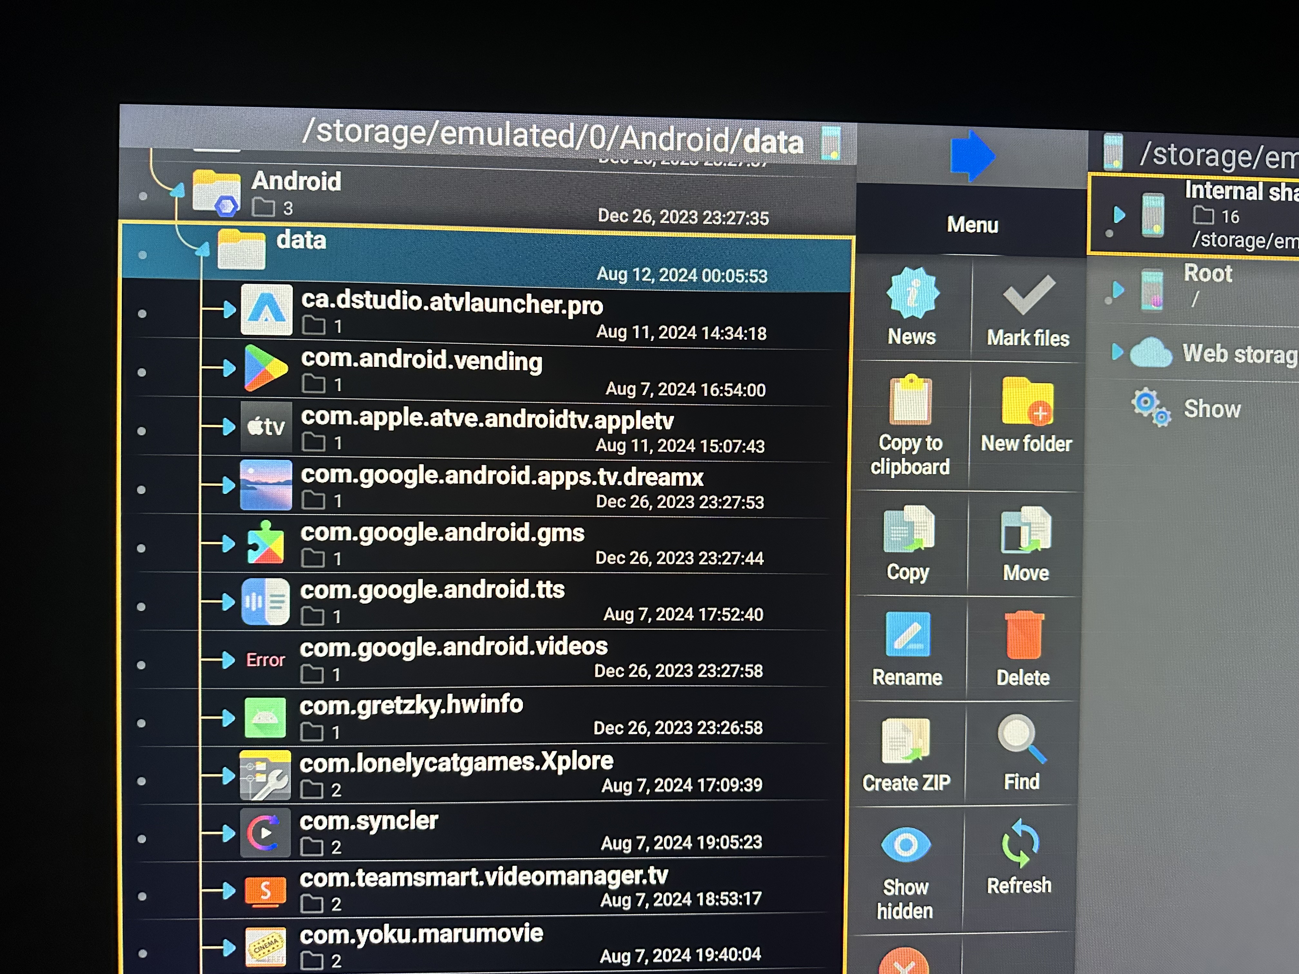Click the Apple TV folder icon
Screen dimensions: 1299x974
point(266,426)
